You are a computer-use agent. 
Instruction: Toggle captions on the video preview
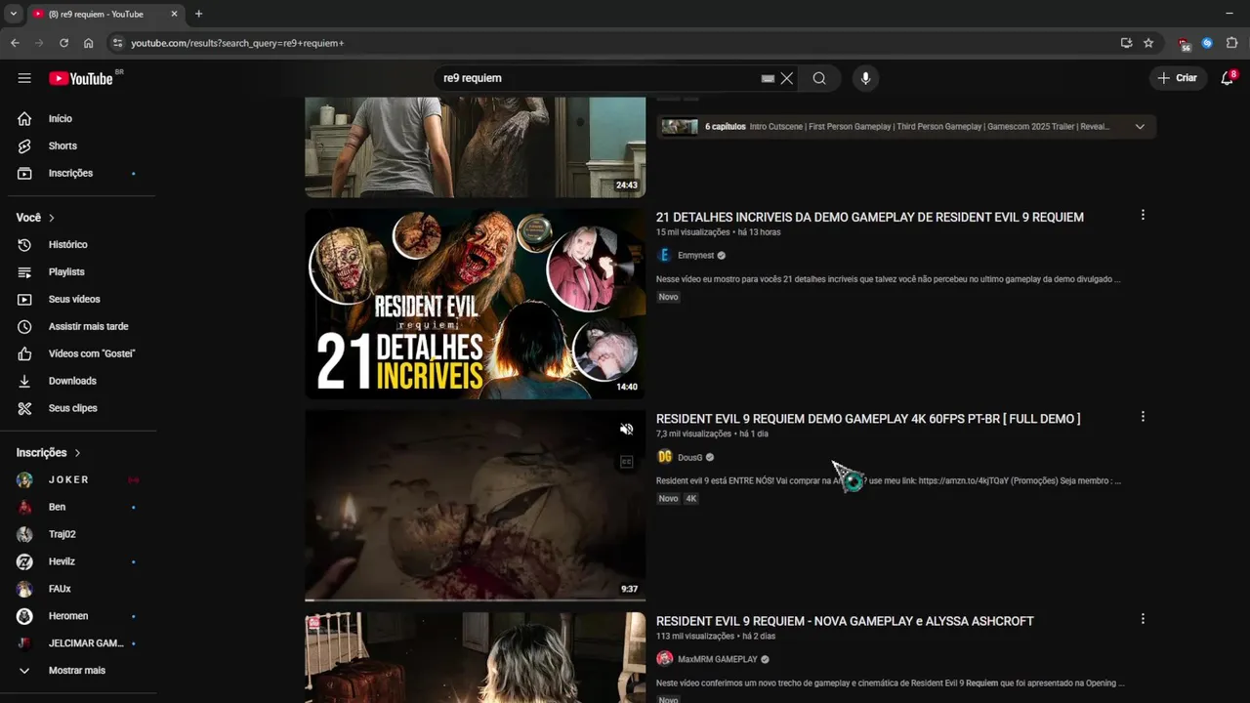(627, 462)
